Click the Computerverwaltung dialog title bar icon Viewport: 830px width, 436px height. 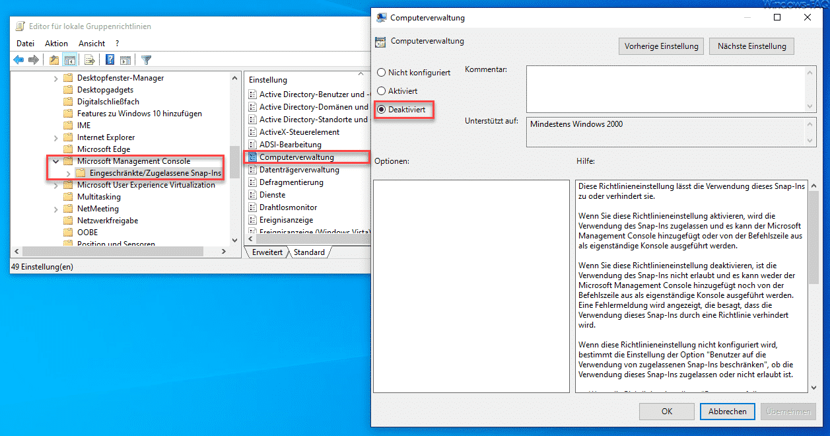(382, 18)
